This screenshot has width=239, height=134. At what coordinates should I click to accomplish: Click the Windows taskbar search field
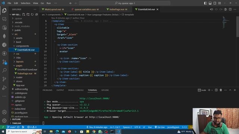click(x=24, y=131)
